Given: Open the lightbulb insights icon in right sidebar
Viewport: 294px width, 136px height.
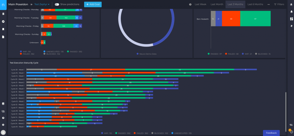Looking at the screenshot, I should pyautogui.click(x=291, y=4).
